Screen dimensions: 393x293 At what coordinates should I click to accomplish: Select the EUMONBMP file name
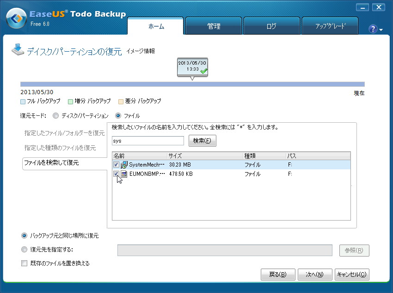tap(147, 174)
